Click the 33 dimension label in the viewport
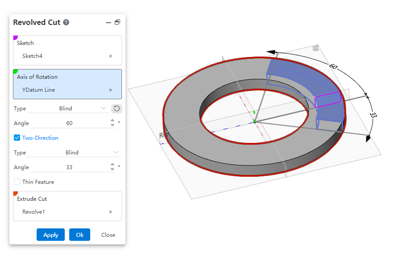 [x=373, y=115]
